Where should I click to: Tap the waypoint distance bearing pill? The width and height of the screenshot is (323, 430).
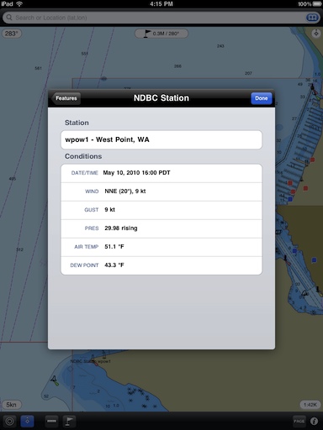point(161,34)
